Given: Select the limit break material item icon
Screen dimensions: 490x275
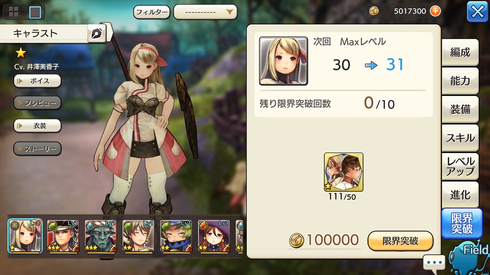Looking at the screenshot, I should pos(343,172).
